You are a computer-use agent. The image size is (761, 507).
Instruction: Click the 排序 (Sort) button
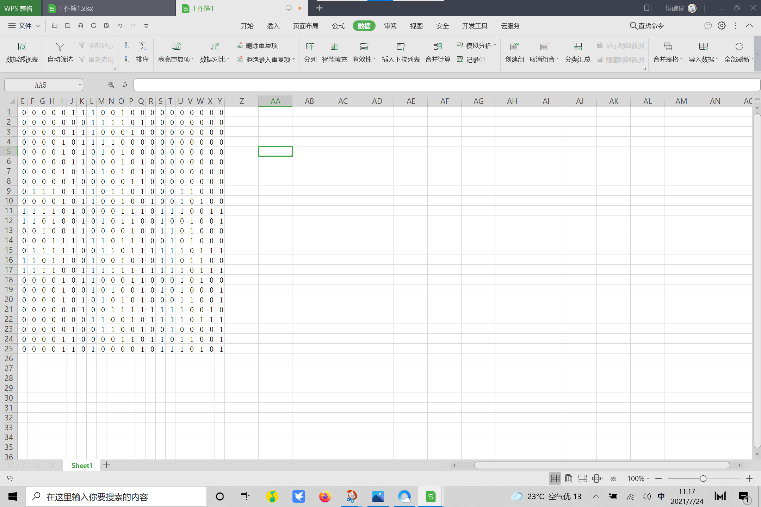point(142,52)
